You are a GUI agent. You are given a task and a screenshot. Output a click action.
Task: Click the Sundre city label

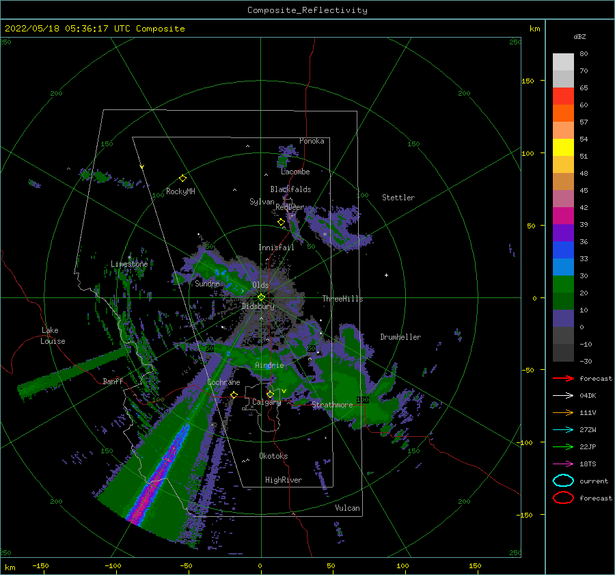click(207, 283)
